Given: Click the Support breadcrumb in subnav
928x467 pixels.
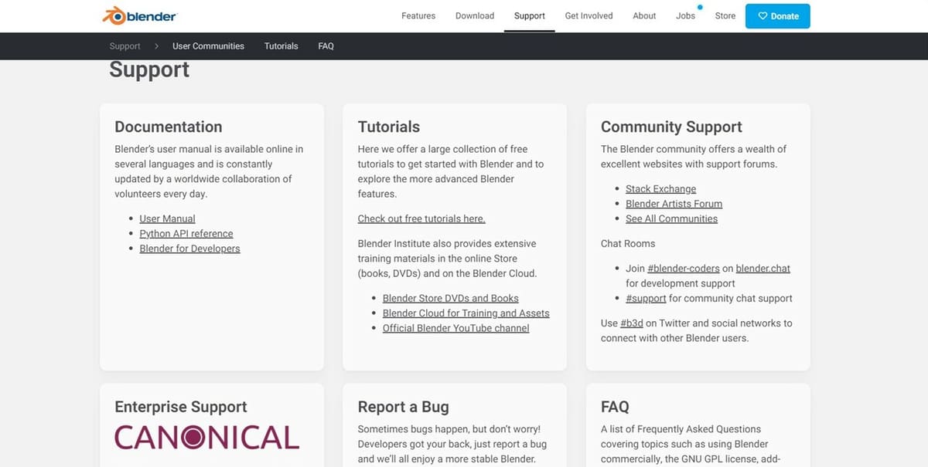Looking at the screenshot, I should tap(125, 46).
